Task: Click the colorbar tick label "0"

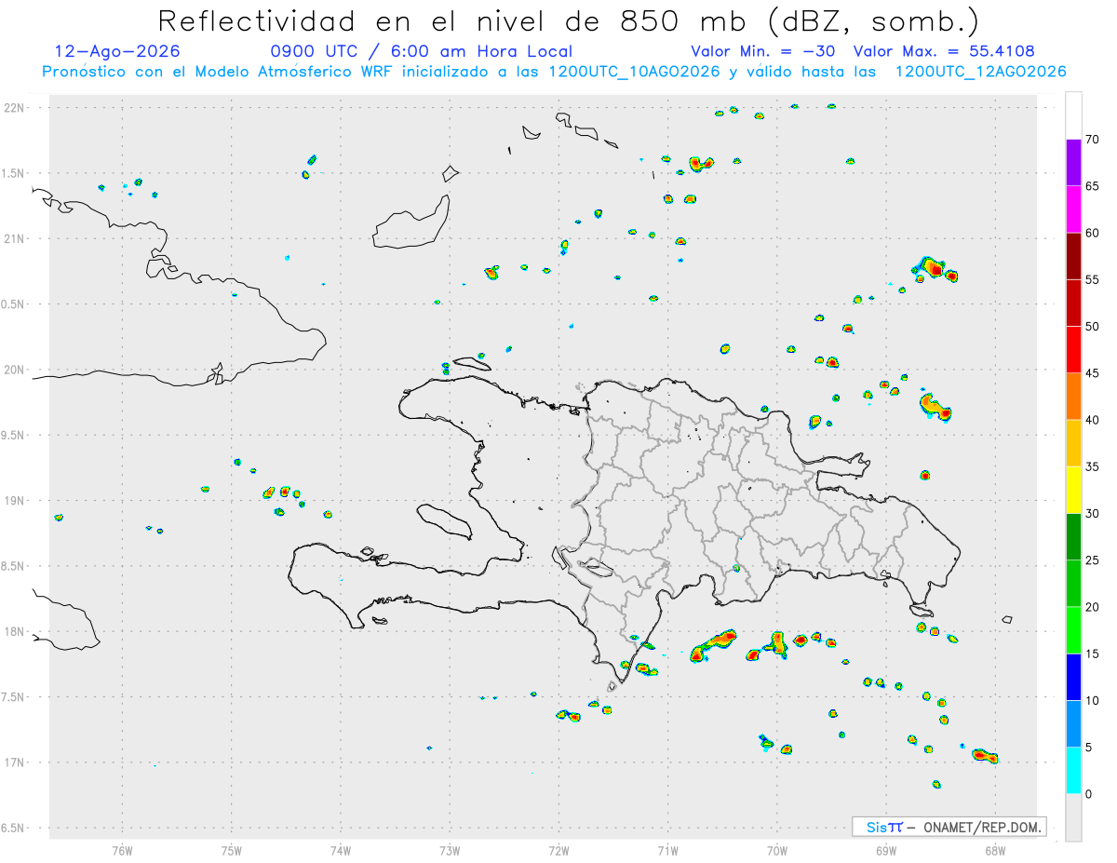Action: [1087, 794]
